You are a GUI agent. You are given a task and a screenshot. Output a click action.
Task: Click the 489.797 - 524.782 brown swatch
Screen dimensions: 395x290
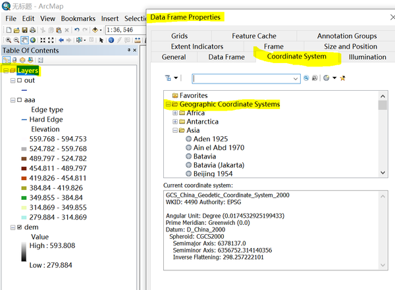(x=24, y=159)
